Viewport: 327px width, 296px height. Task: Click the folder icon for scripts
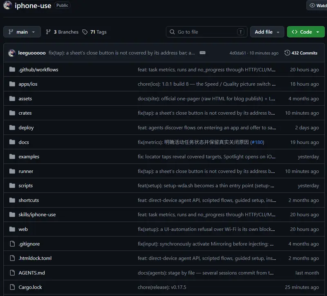coord(12,186)
